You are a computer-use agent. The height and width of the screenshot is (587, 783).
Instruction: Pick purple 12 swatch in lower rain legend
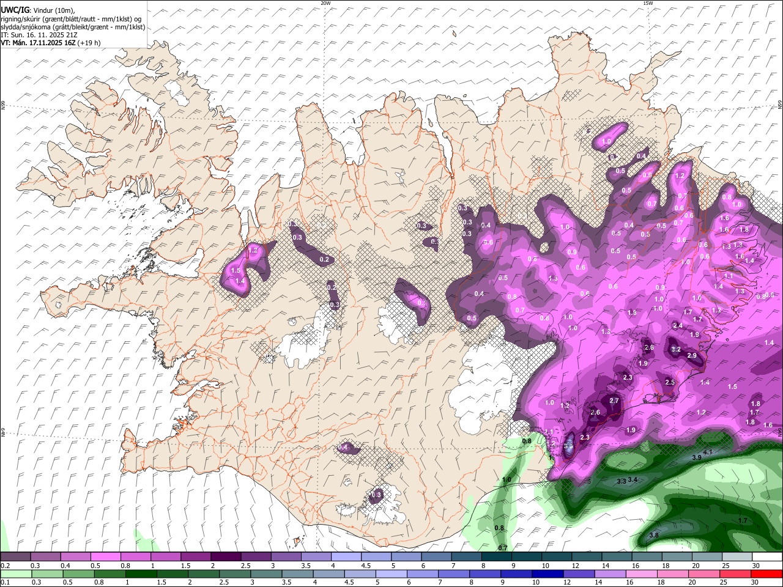[x=578, y=574]
